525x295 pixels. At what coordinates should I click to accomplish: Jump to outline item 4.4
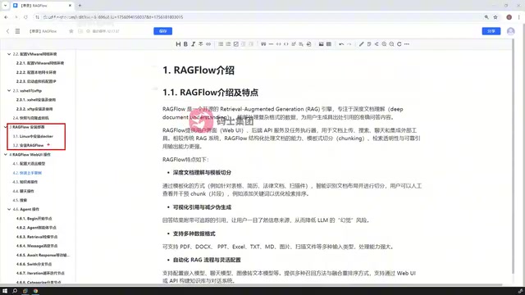click(x=23, y=191)
